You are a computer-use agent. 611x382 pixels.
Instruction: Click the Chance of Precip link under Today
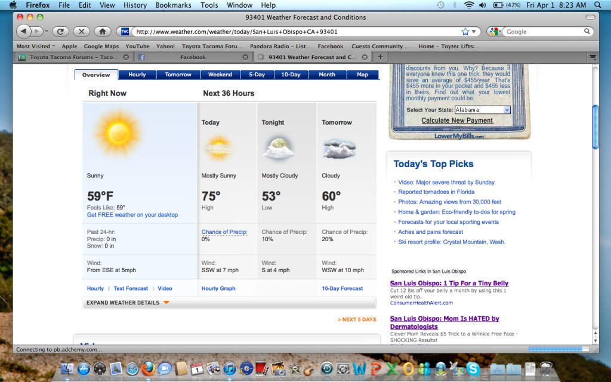(224, 232)
